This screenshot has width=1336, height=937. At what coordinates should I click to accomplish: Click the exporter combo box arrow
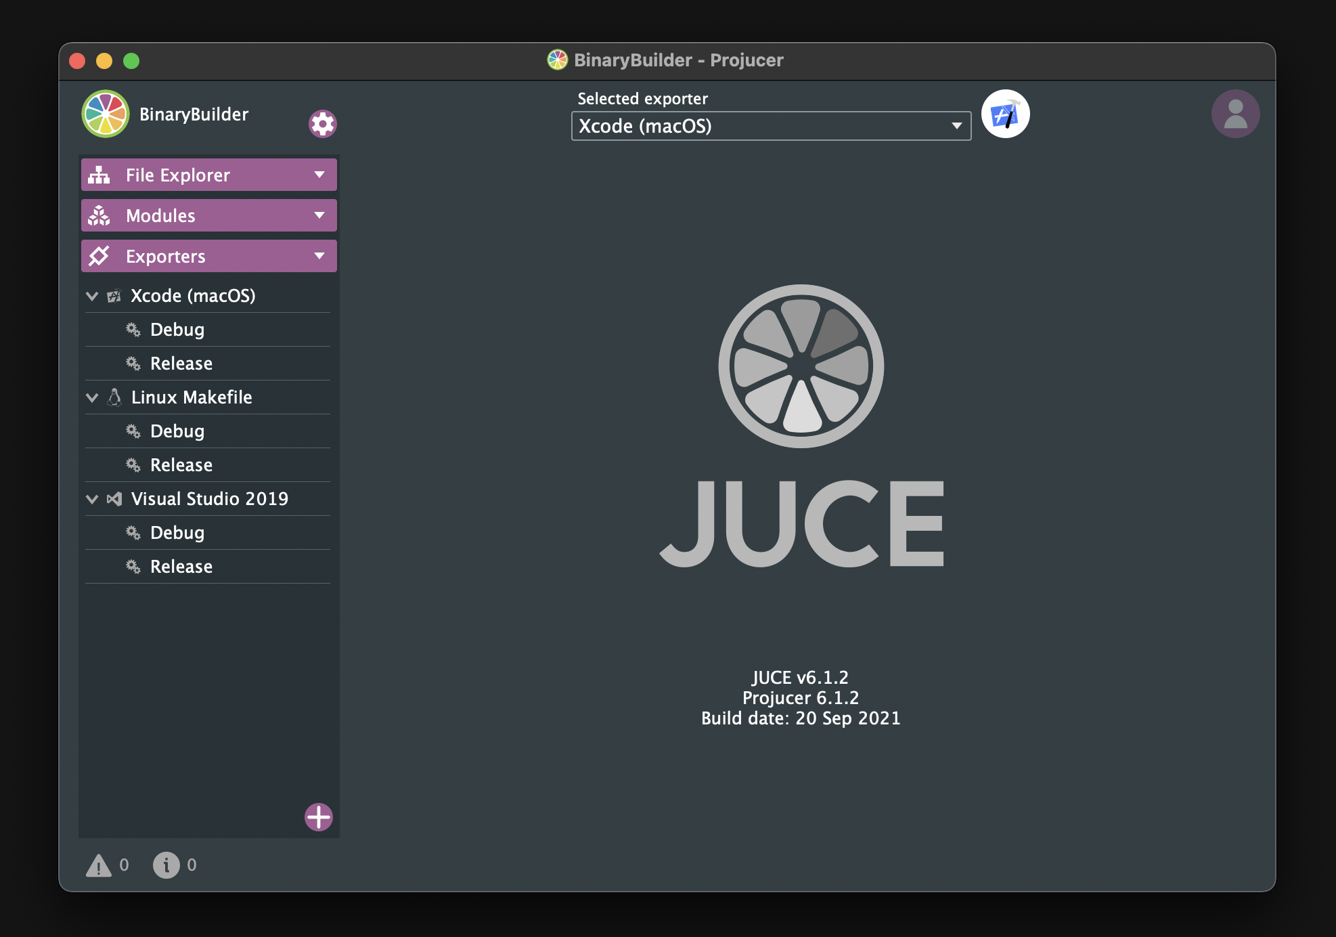click(956, 126)
